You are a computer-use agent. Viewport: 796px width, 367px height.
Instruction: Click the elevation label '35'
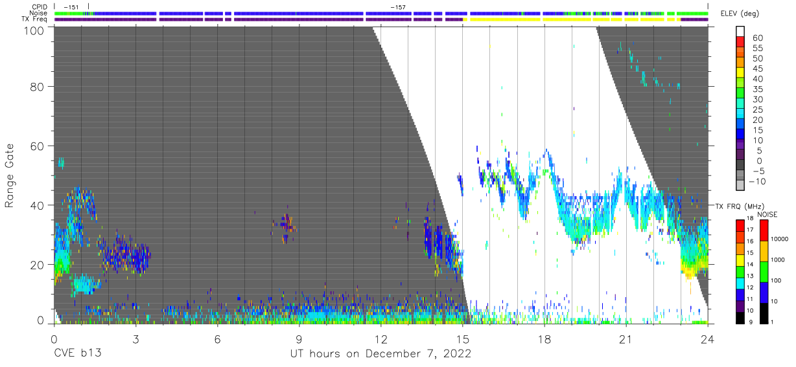tap(757, 89)
